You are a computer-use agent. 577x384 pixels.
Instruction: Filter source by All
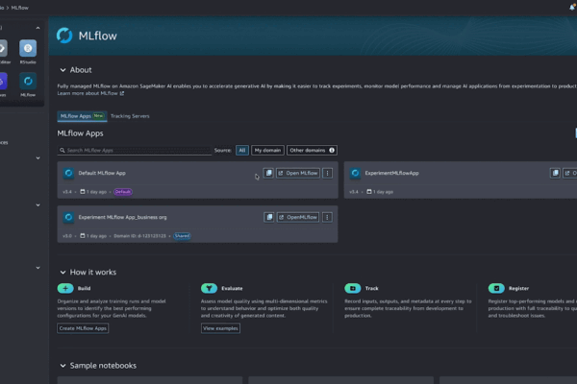click(x=241, y=150)
